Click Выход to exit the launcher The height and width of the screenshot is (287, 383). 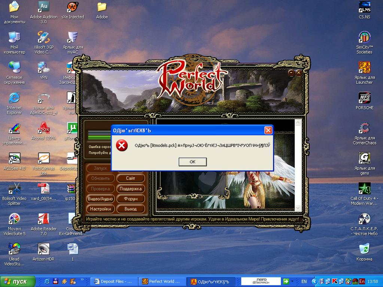point(130,209)
